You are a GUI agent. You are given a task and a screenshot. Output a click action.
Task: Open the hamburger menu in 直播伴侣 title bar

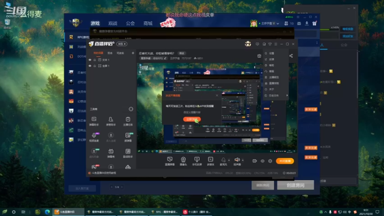(x=276, y=44)
